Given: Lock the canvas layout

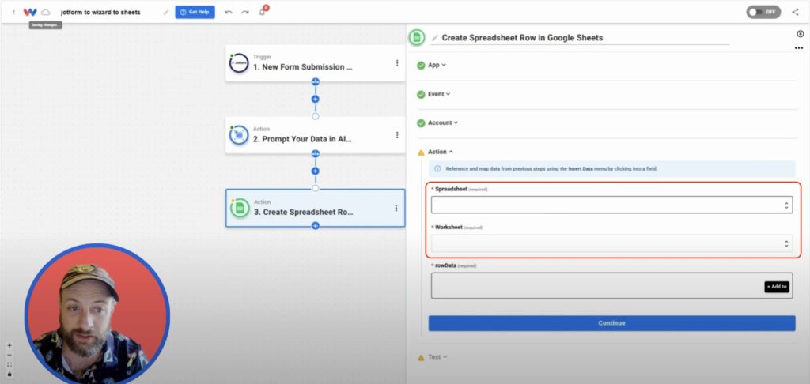Looking at the screenshot, I should tap(9, 374).
